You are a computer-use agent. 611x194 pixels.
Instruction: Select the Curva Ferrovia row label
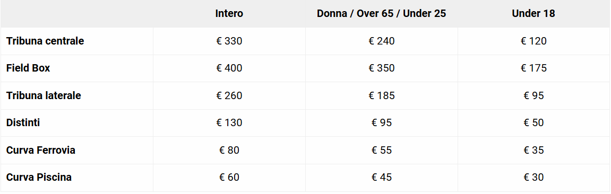pyautogui.click(x=41, y=150)
